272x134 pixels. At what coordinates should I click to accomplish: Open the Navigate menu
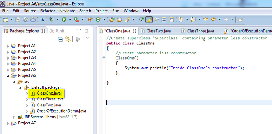pos(67,11)
